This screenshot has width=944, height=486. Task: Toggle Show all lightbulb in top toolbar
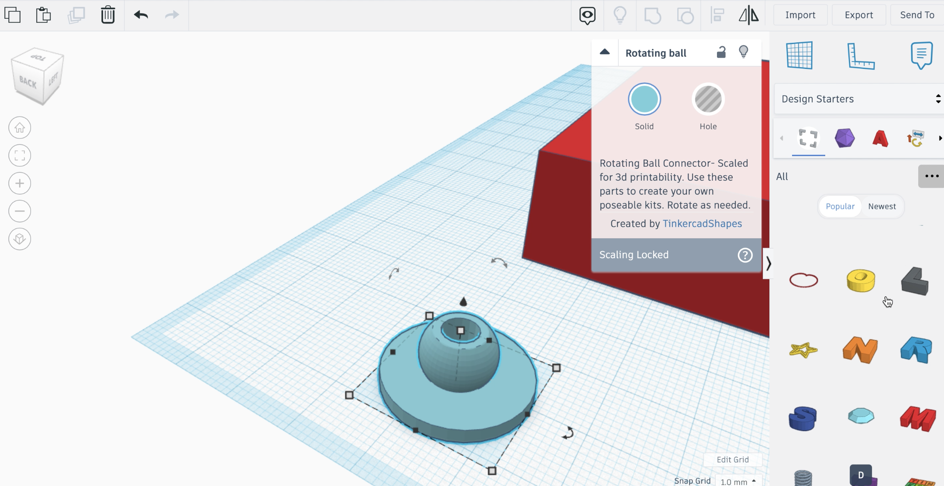point(620,15)
